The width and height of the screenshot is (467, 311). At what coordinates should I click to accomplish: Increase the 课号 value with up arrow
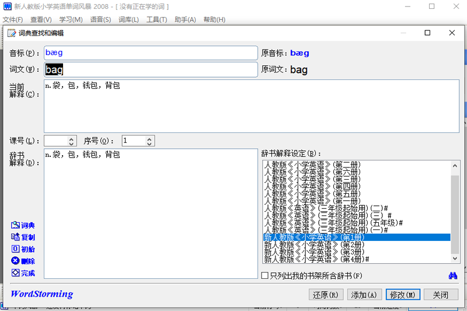(71, 138)
